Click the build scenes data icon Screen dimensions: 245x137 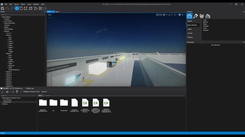tap(31, 8)
